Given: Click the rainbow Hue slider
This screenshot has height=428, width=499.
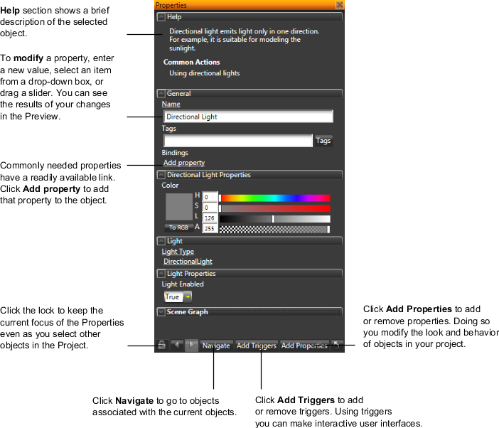Looking at the screenshot, I should point(275,198).
